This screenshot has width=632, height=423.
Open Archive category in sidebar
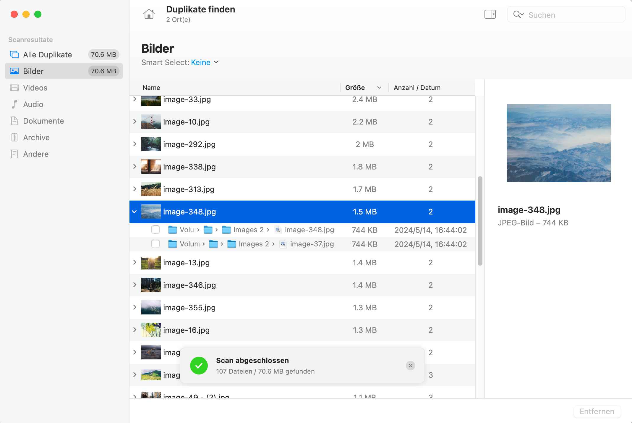[36, 138]
